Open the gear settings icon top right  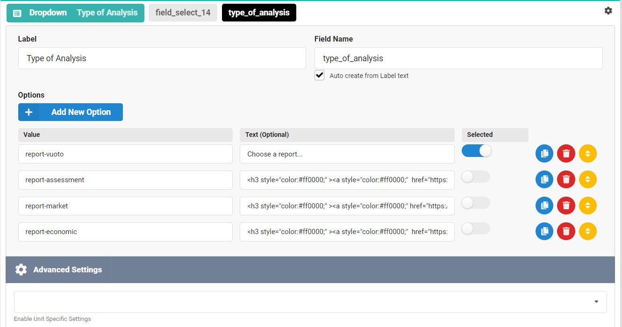(x=608, y=11)
